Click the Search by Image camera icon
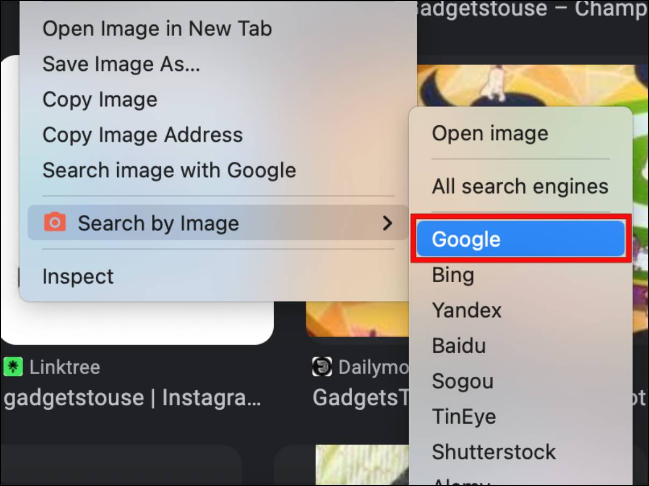Viewport: 649px width, 486px height. coord(55,222)
